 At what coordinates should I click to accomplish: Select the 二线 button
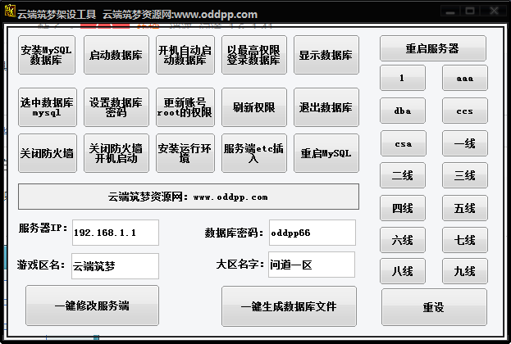click(x=403, y=175)
